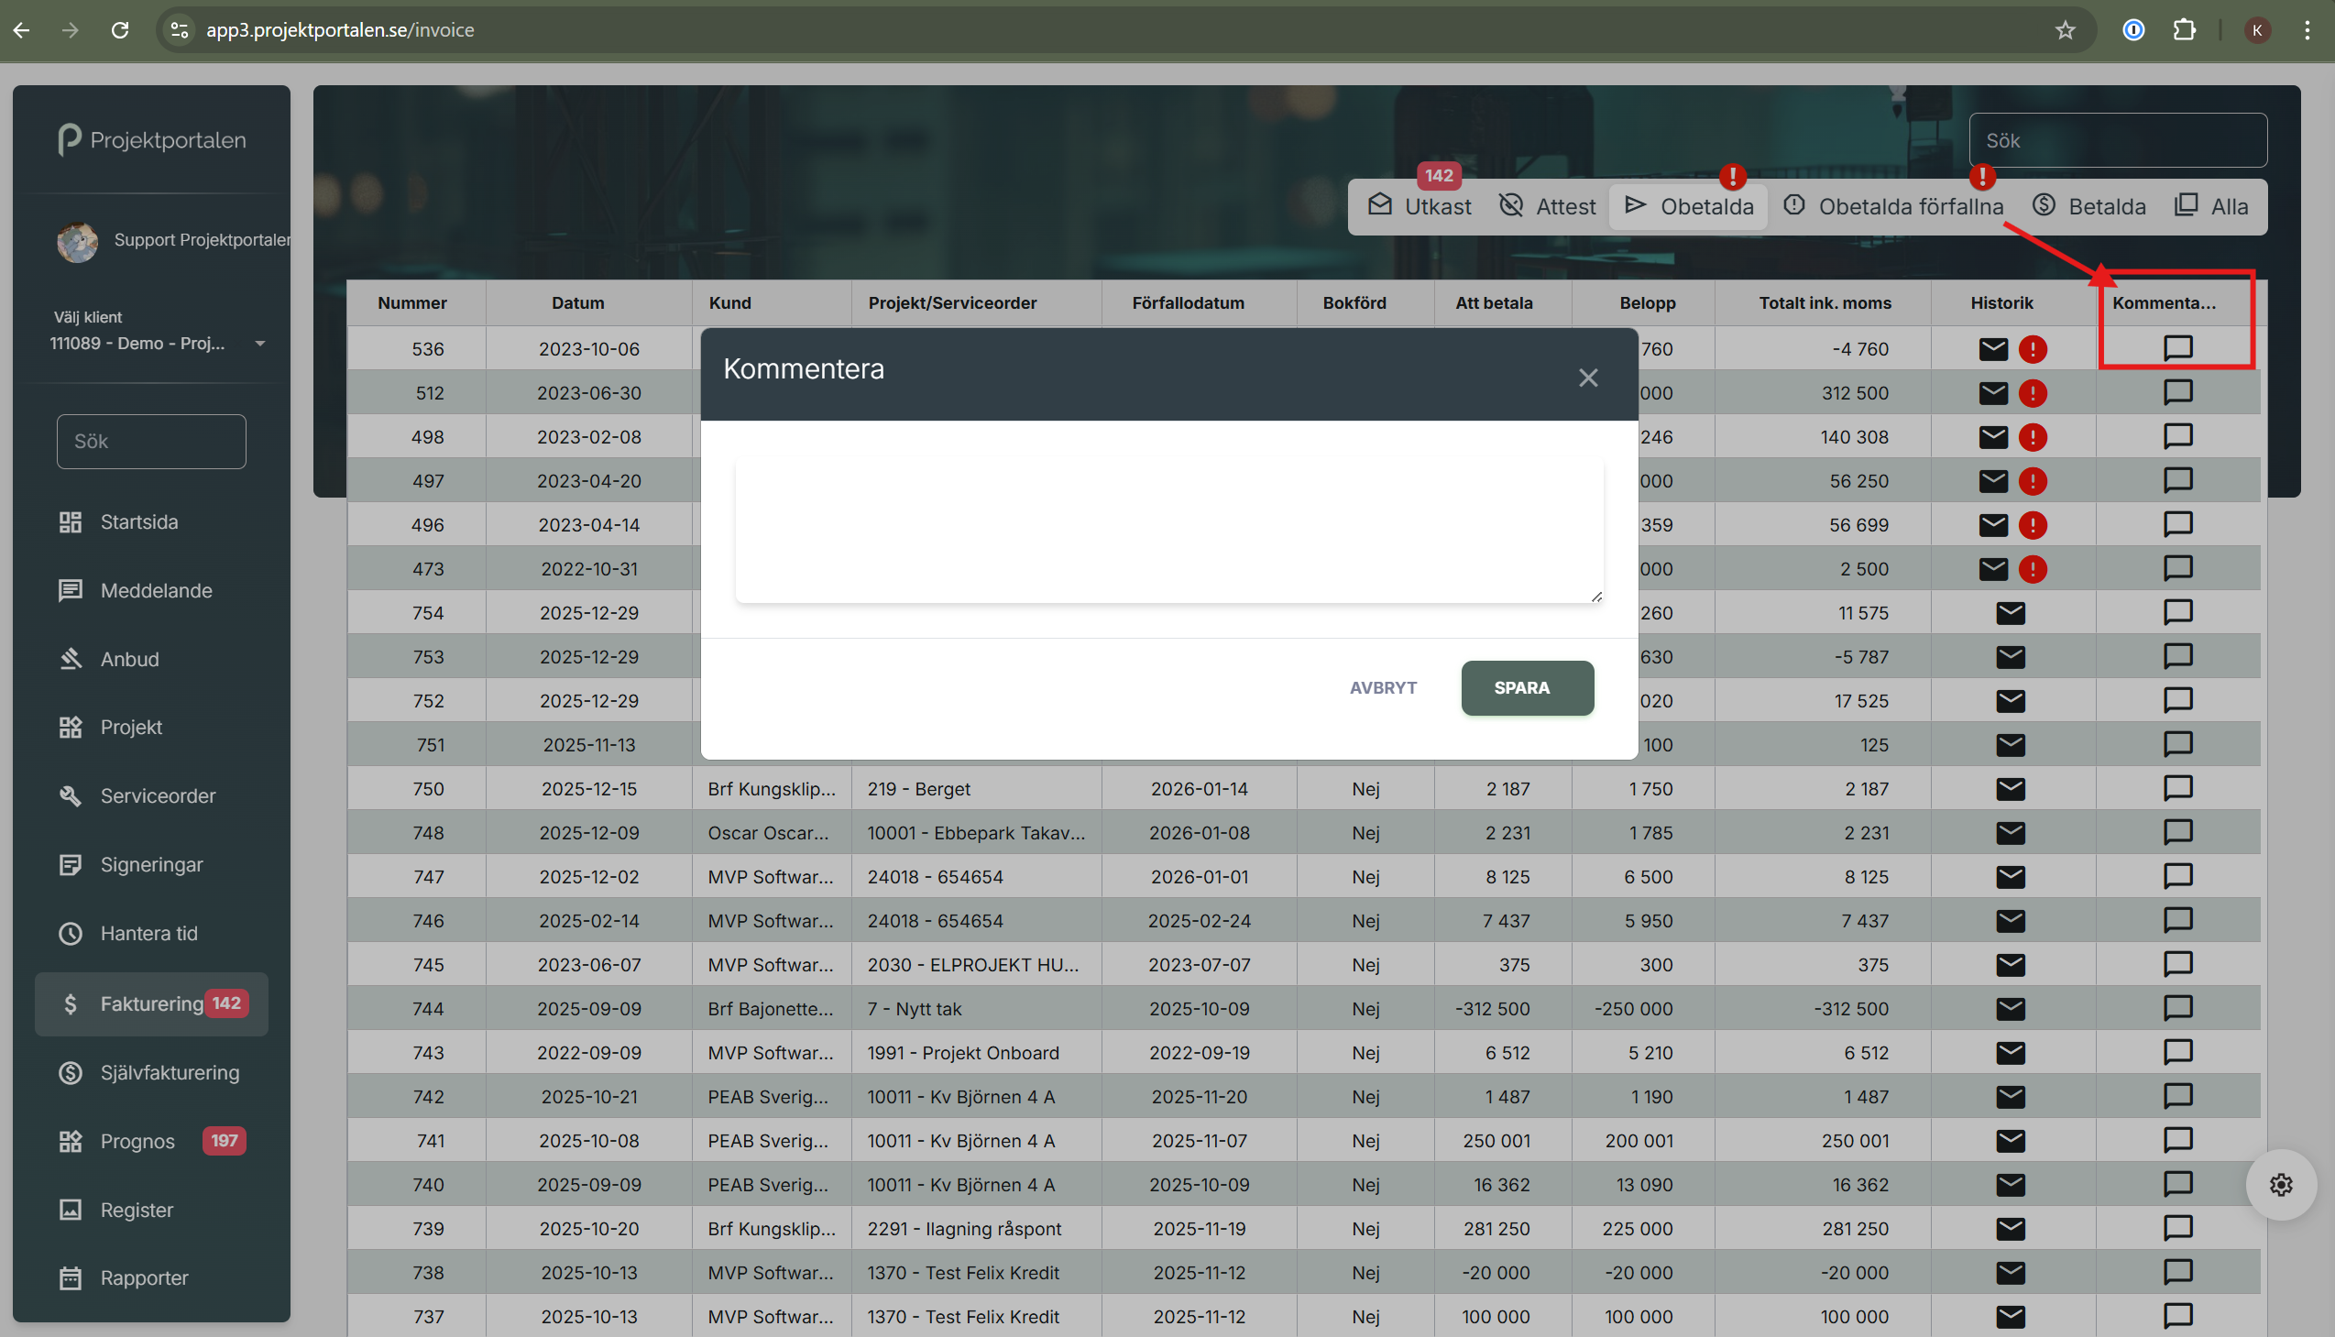Click the sidebar Sök search field
The height and width of the screenshot is (1337, 2335).
tap(151, 442)
